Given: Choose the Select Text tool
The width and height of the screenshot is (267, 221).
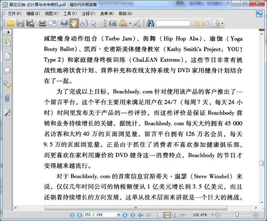Looking at the screenshot, I should tap(103, 23).
